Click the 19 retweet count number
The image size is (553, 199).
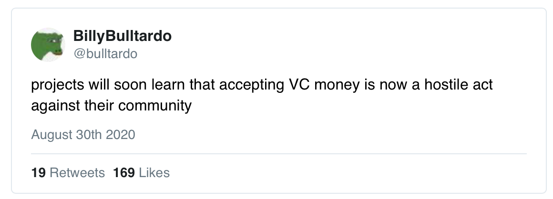tap(38, 172)
